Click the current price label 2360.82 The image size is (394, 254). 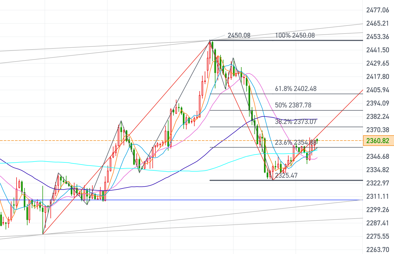(x=379, y=141)
